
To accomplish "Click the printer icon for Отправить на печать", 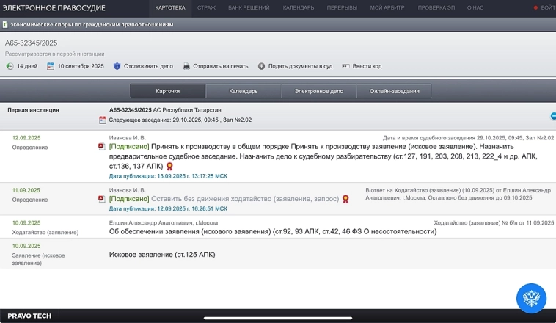I will pyautogui.click(x=186, y=66).
